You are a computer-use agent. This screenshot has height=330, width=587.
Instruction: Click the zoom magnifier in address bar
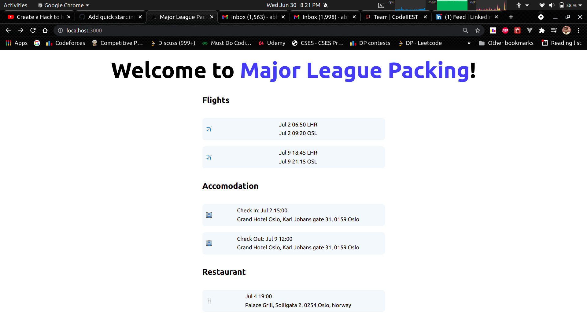465,30
